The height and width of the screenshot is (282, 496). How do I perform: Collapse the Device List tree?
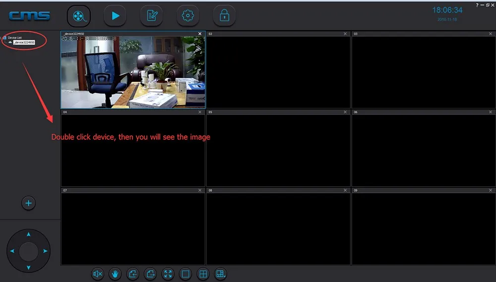pos(4,38)
